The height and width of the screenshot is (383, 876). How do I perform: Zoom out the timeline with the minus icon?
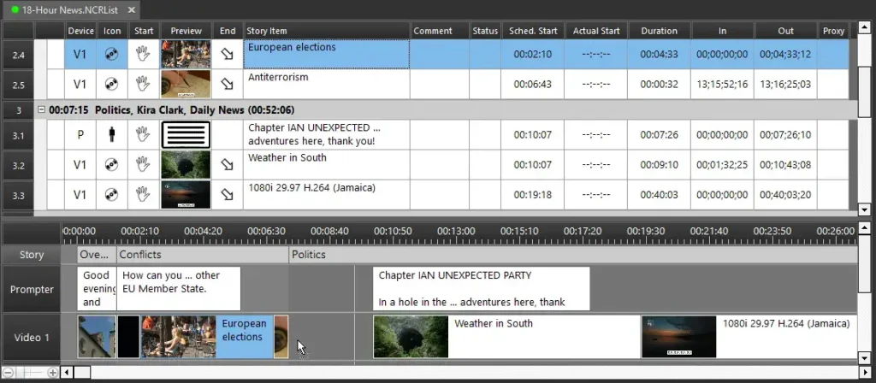tap(9, 373)
